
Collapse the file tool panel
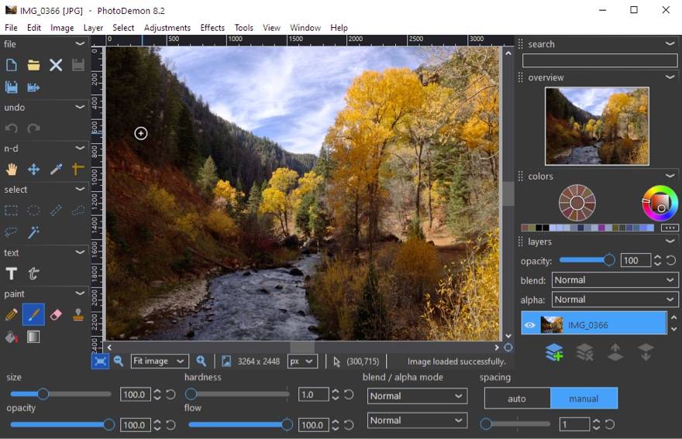point(80,43)
